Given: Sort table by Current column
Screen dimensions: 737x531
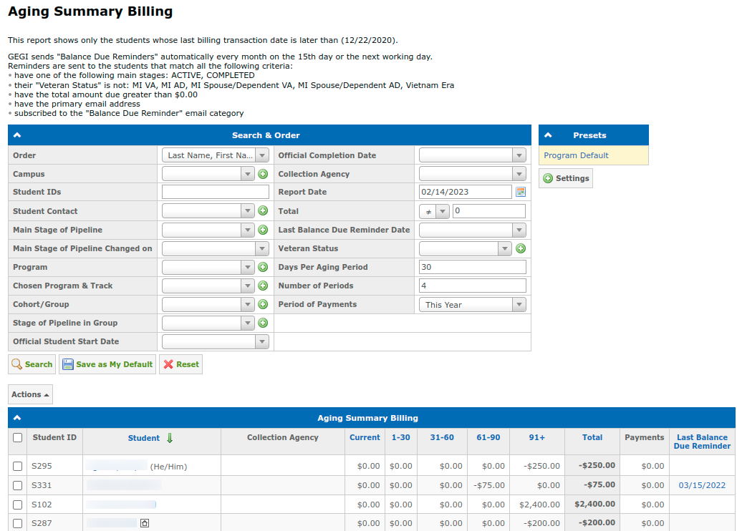Looking at the screenshot, I should (x=365, y=437).
